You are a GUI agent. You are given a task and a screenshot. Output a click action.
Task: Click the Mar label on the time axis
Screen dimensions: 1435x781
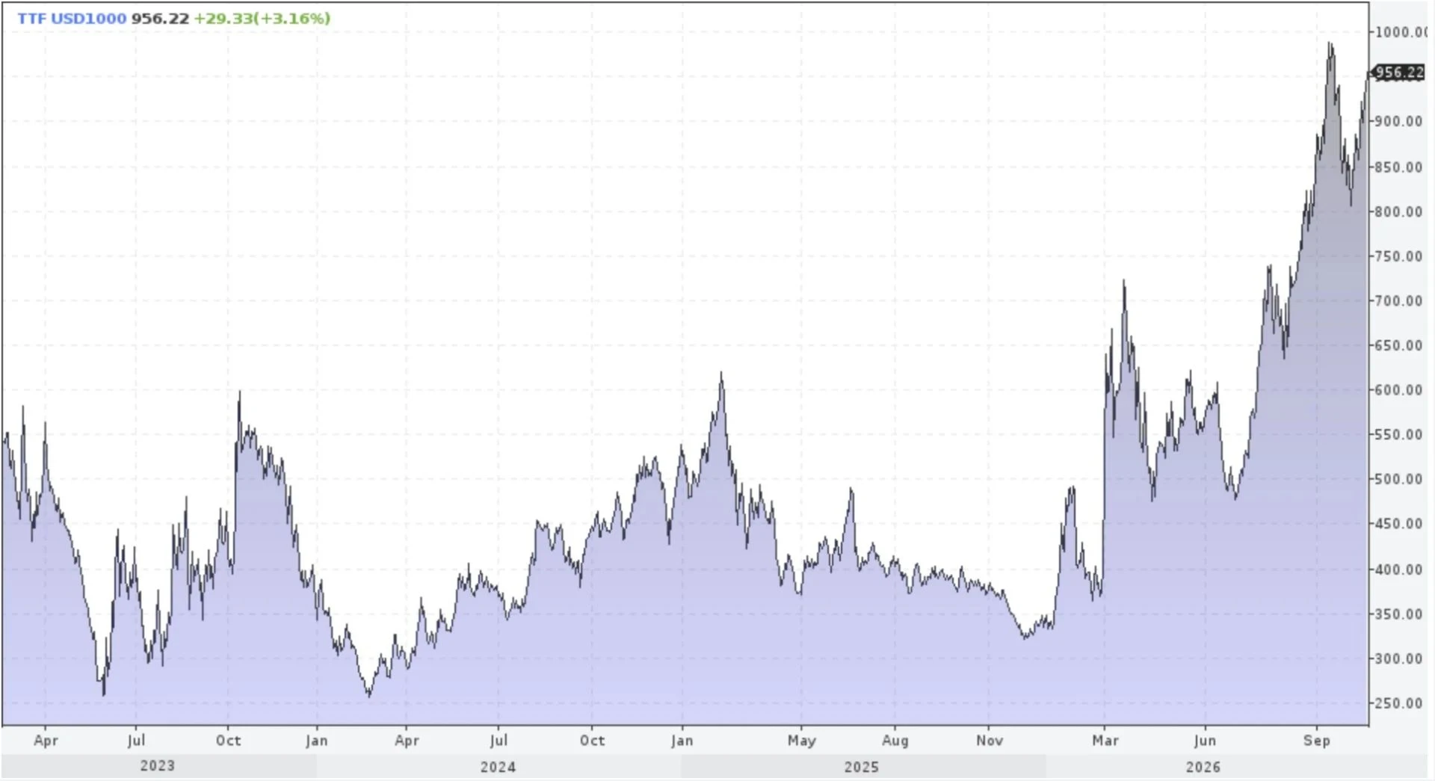click(1105, 740)
